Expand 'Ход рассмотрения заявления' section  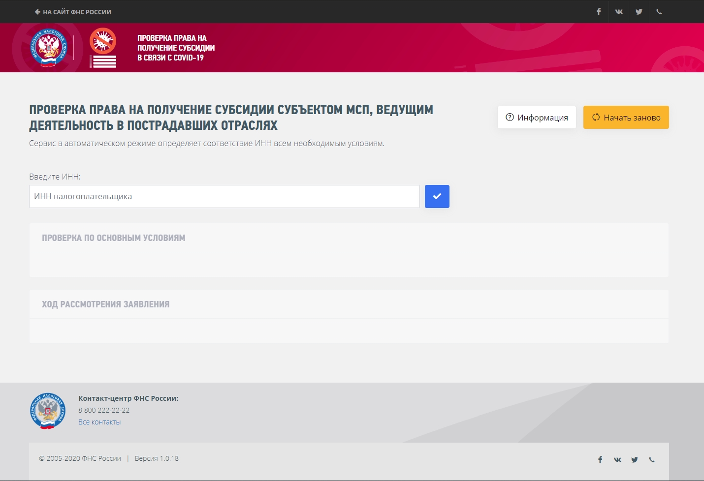tap(106, 304)
